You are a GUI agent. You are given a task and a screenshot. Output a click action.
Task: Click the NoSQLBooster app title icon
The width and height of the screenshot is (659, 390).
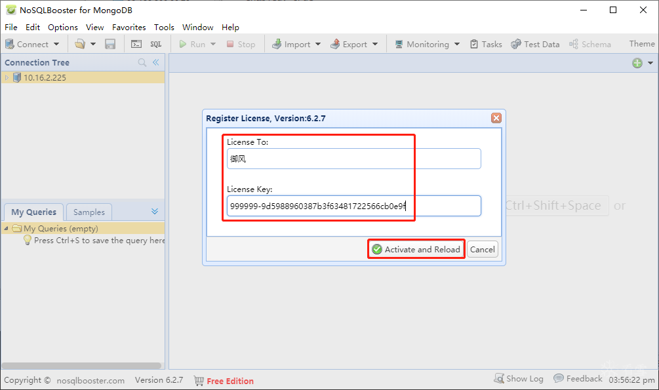click(11, 10)
